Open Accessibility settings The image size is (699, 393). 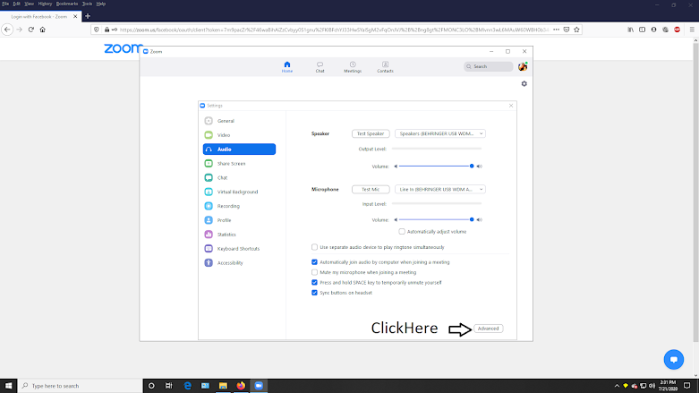(x=239, y=262)
